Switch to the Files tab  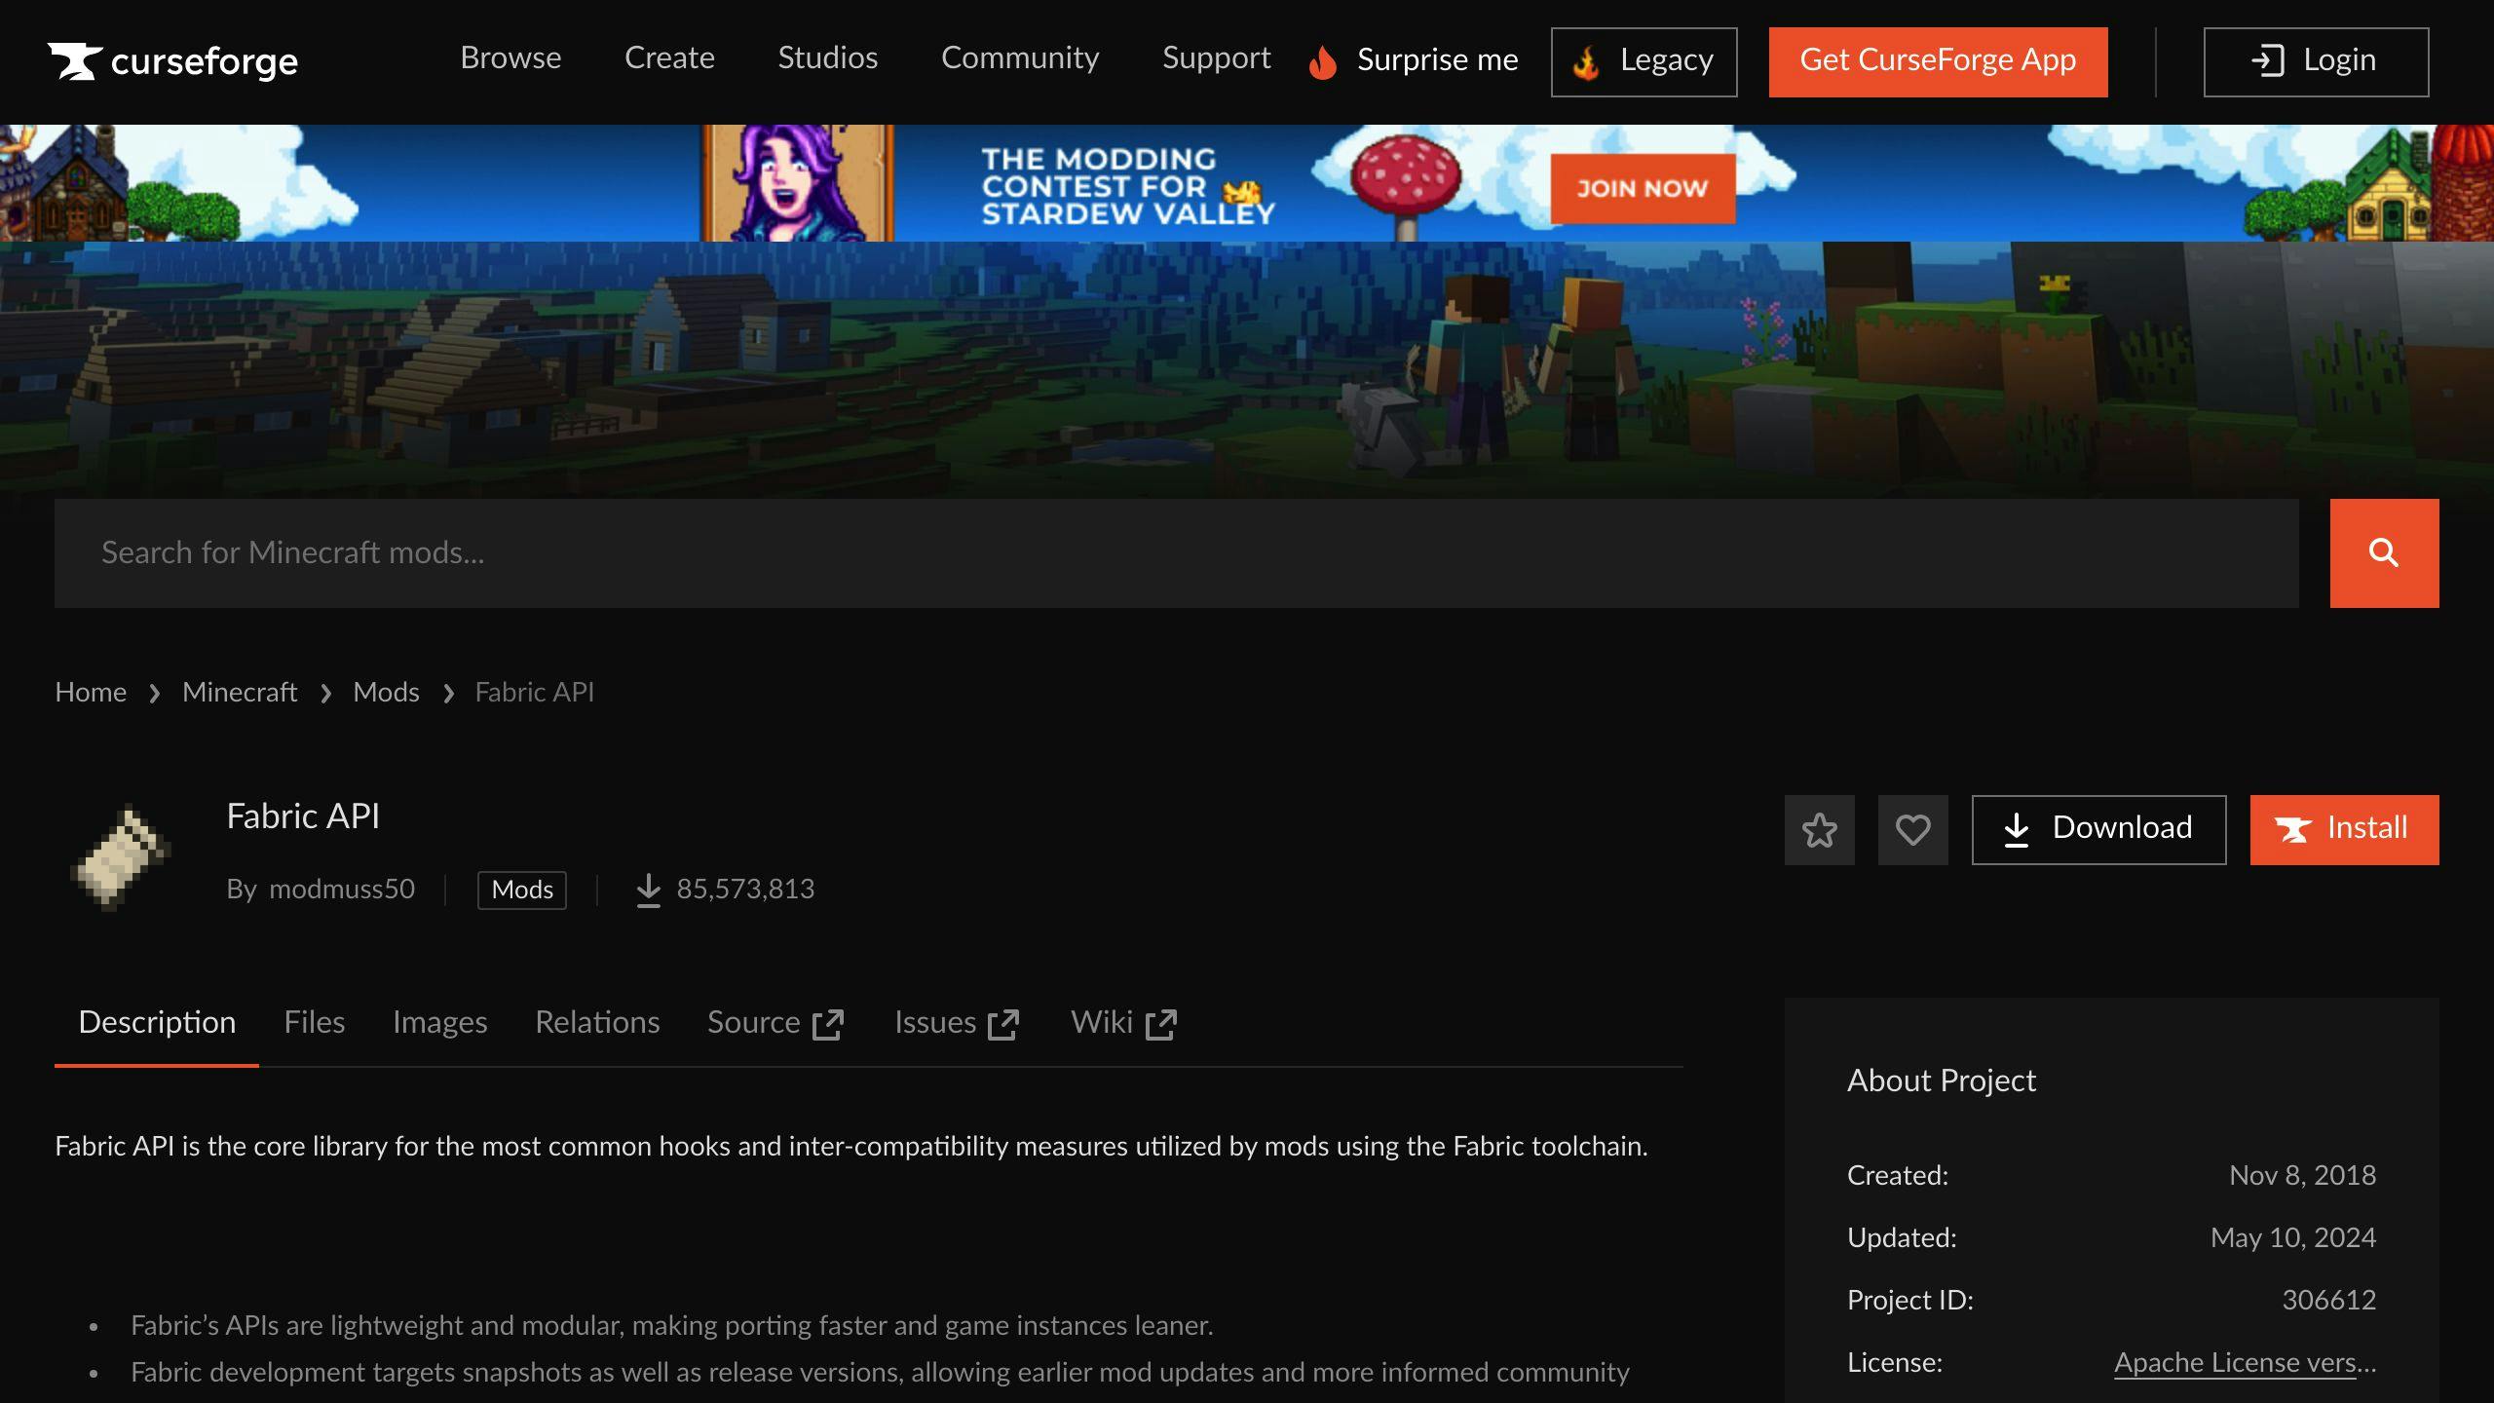click(315, 1023)
